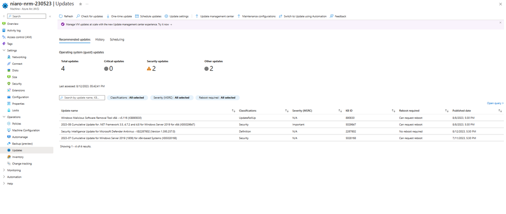Go to Update management center

pos(215,16)
